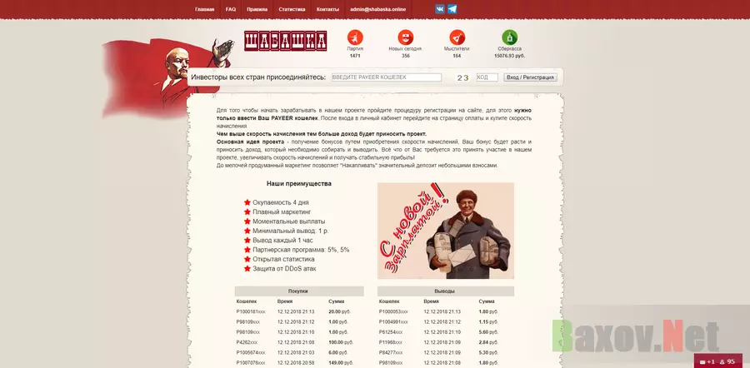The image size is (750, 368).
Task: Click the Плавный маркетинг advantage
Action: pos(282,211)
